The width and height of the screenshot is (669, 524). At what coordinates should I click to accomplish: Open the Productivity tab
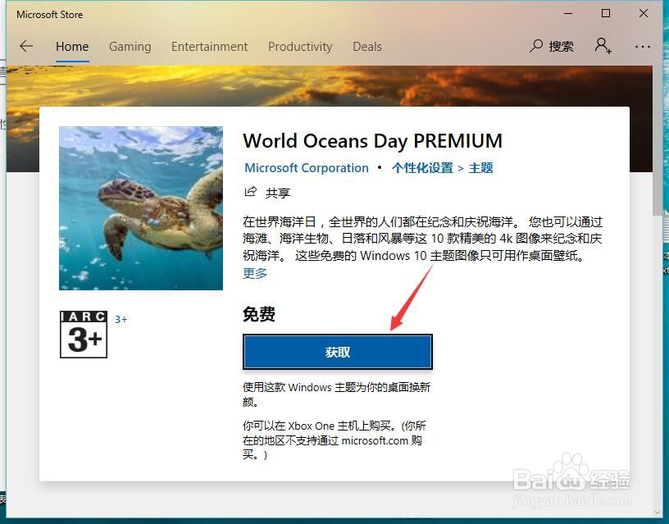point(300,47)
